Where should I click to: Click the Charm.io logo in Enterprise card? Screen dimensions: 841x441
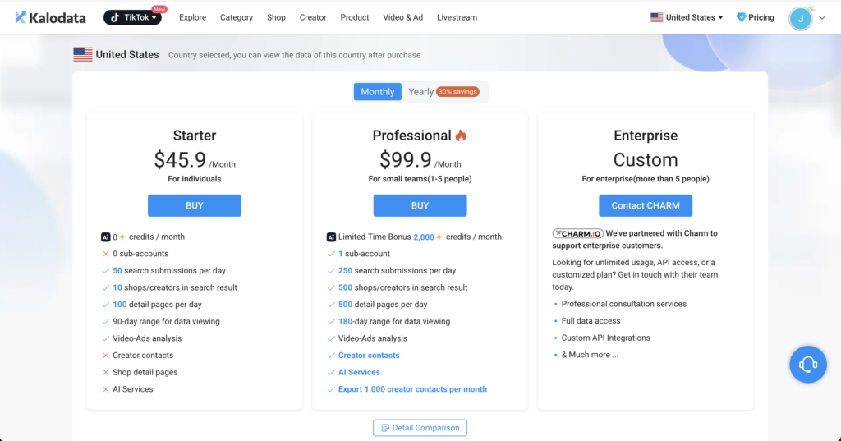point(577,233)
